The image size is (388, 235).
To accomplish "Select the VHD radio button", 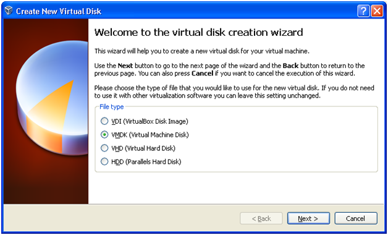I will click(104, 148).
